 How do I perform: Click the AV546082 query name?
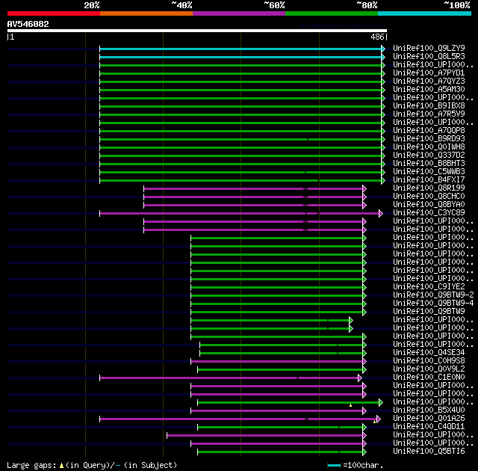point(28,24)
